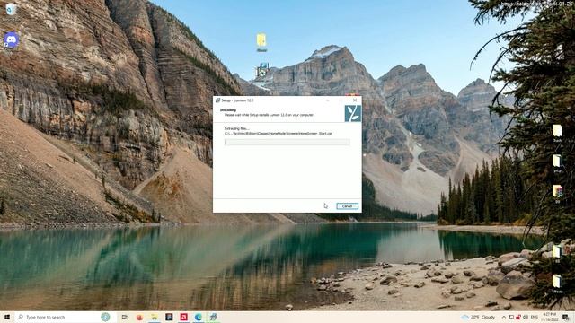Click the display/network tray icon

511,317
